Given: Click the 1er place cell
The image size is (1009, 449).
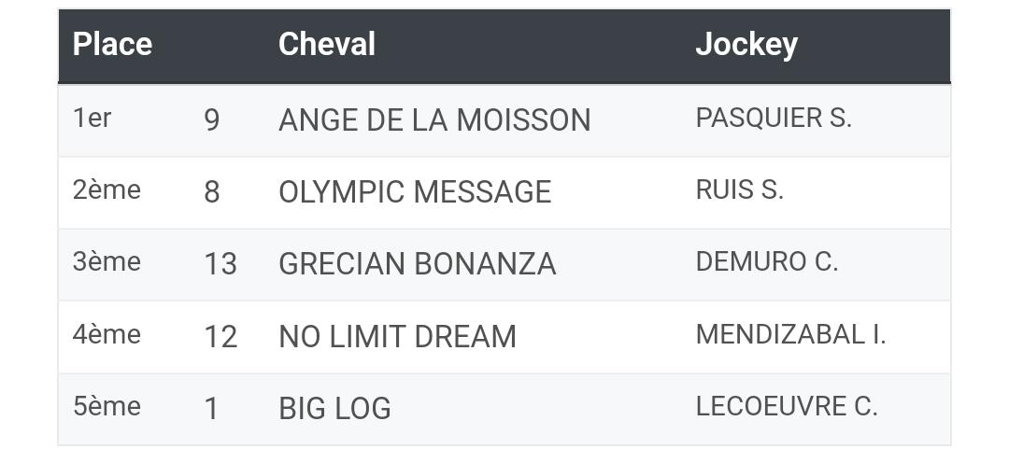Looking at the screenshot, I should (x=92, y=118).
